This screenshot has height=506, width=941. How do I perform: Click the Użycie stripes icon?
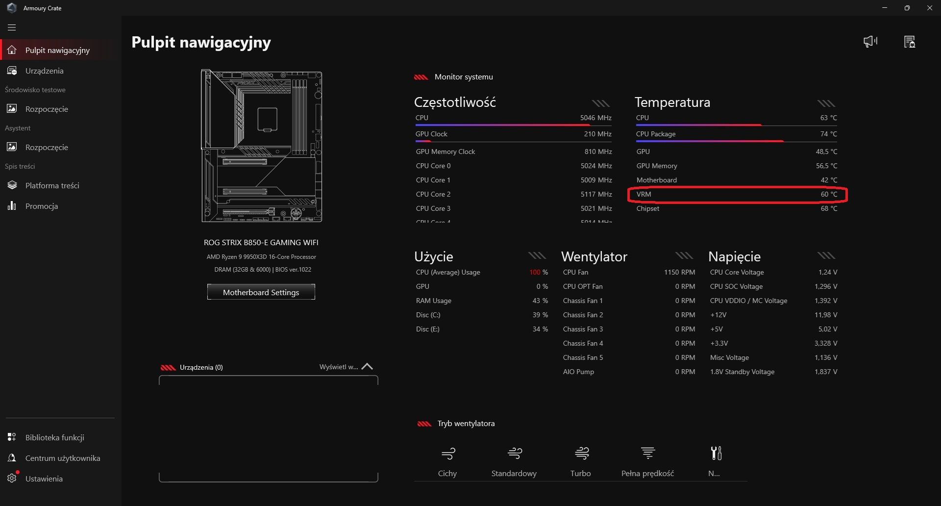[537, 255]
